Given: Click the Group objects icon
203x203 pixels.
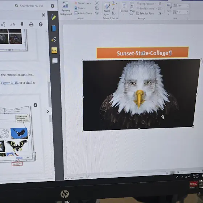Looking at the screenshot, I should 160,9.
